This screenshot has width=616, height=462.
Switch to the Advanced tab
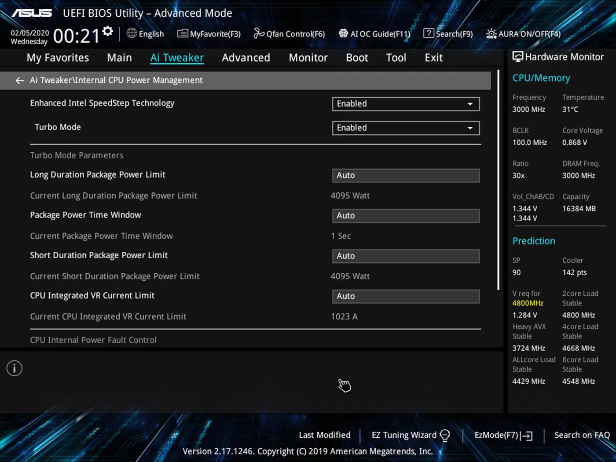pyautogui.click(x=246, y=57)
